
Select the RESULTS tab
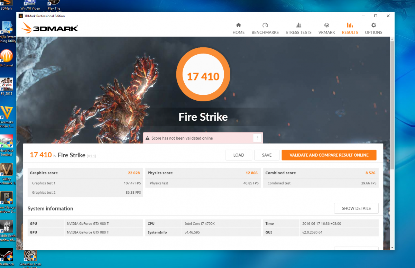pyautogui.click(x=350, y=28)
